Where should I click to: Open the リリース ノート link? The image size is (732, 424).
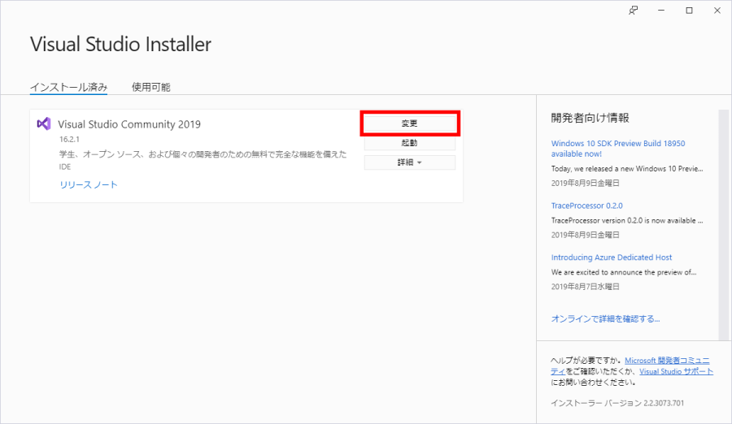point(89,184)
